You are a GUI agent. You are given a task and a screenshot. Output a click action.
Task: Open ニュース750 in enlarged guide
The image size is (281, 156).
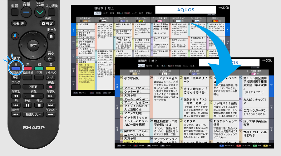[x=135, y=135]
